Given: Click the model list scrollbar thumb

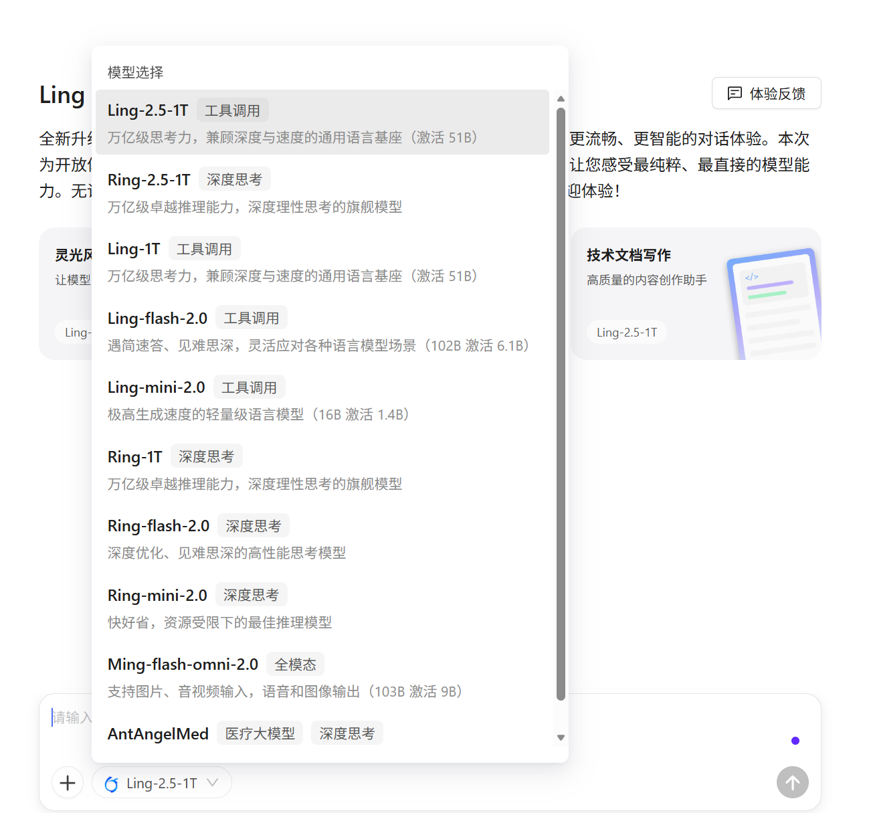Looking at the screenshot, I should [561, 401].
